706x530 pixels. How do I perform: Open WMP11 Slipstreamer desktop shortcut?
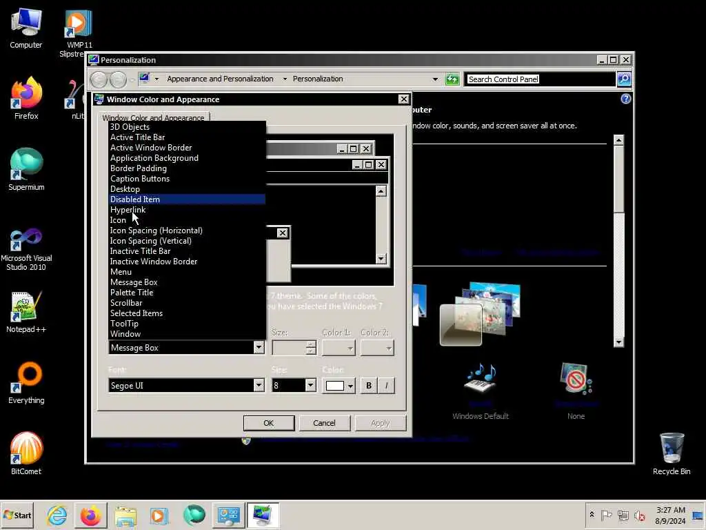(77, 32)
